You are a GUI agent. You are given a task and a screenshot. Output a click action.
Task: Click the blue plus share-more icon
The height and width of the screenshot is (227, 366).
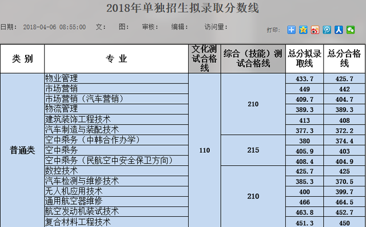pyautogui.click(x=291, y=30)
